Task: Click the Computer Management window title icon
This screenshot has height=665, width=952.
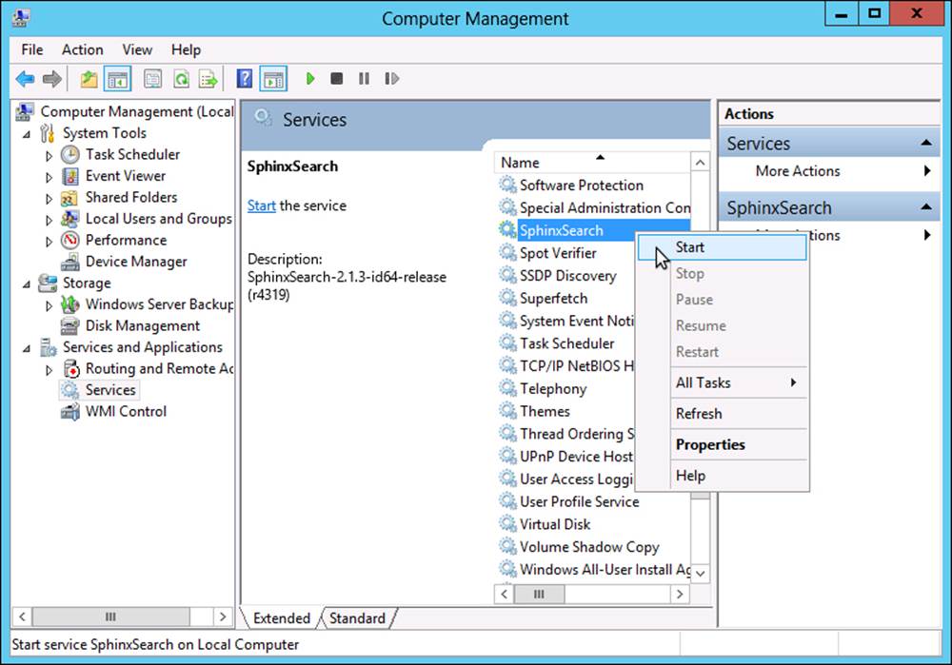Action: [x=21, y=18]
